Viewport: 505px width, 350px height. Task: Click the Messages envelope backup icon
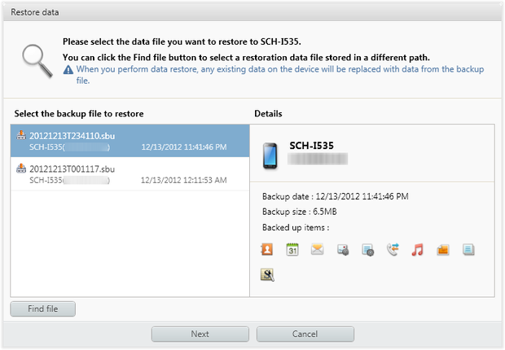pos(318,250)
